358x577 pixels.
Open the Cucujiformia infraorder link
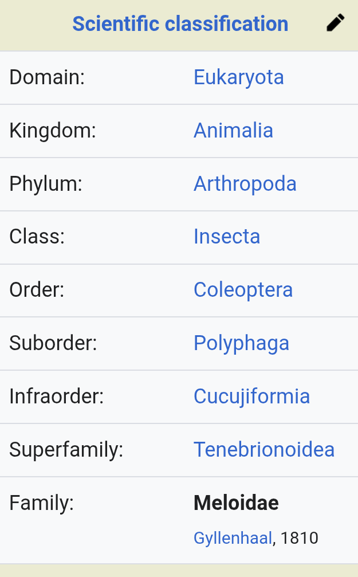[251, 397]
